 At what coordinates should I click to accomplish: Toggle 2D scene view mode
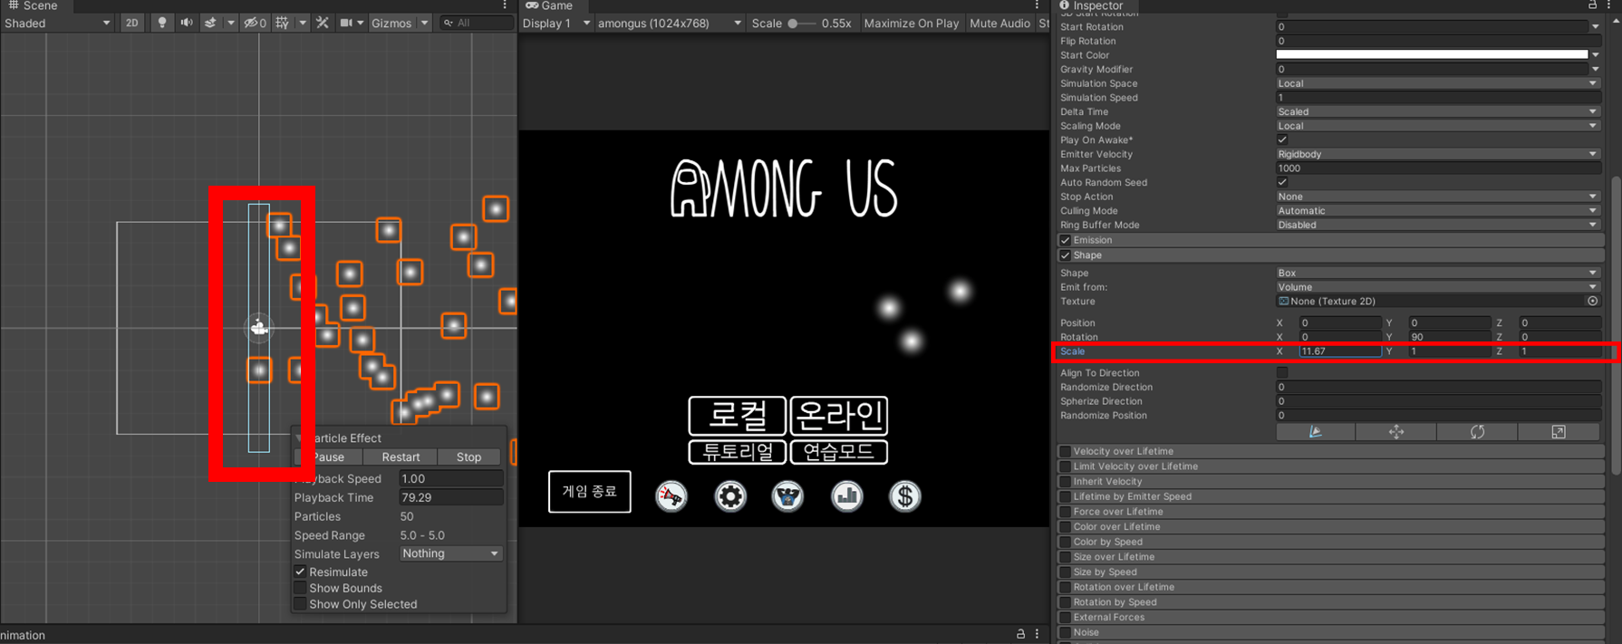point(131,23)
